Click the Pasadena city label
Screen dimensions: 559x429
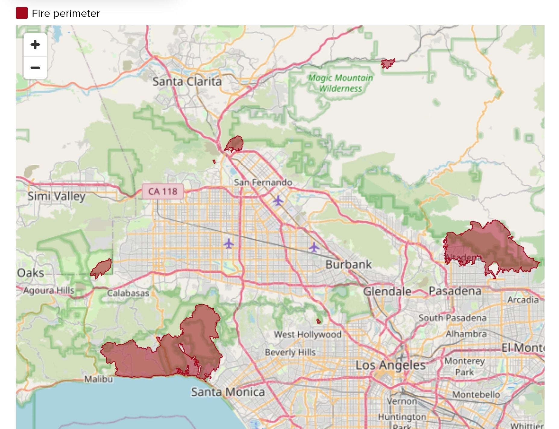click(x=455, y=291)
